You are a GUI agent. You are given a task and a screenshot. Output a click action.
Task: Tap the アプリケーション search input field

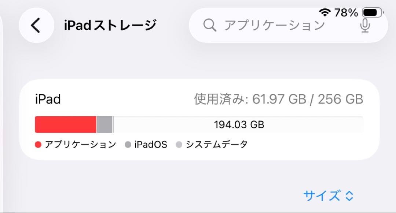tap(274, 25)
